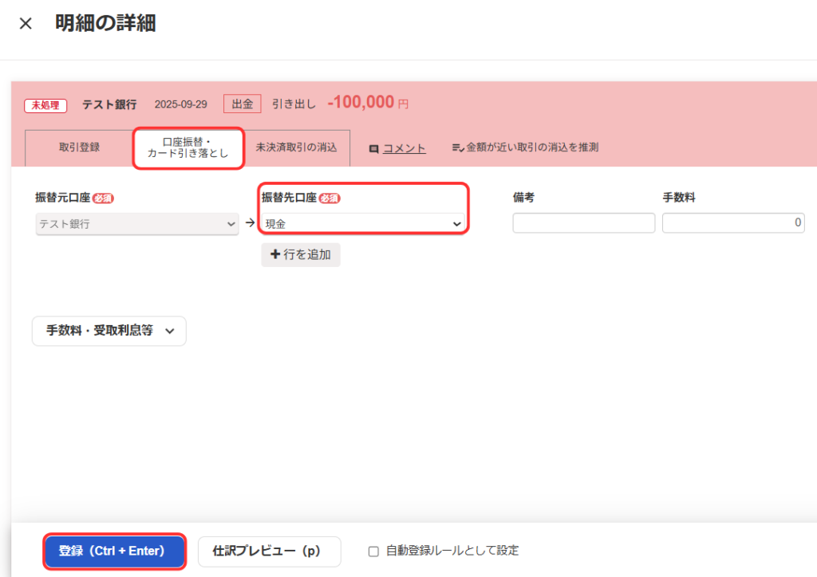Click the red 未処理 status badge
817x577 pixels.
pyautogui.click(x=46, y=104)
